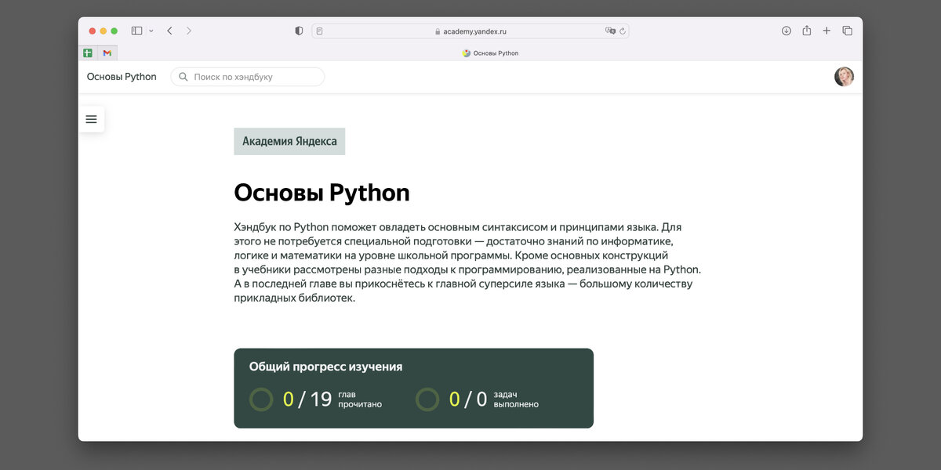
Task: Reload the current page
Action: (x=623, y=31)
